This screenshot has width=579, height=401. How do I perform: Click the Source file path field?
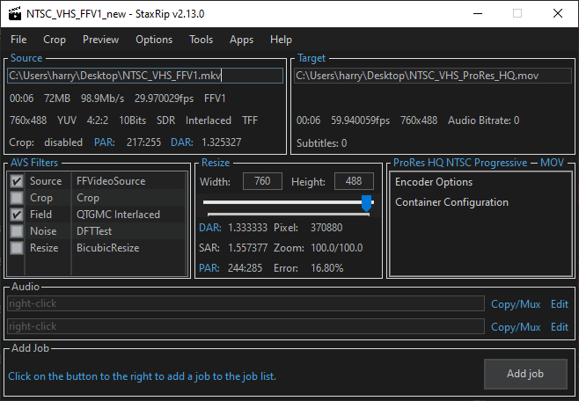145,76
